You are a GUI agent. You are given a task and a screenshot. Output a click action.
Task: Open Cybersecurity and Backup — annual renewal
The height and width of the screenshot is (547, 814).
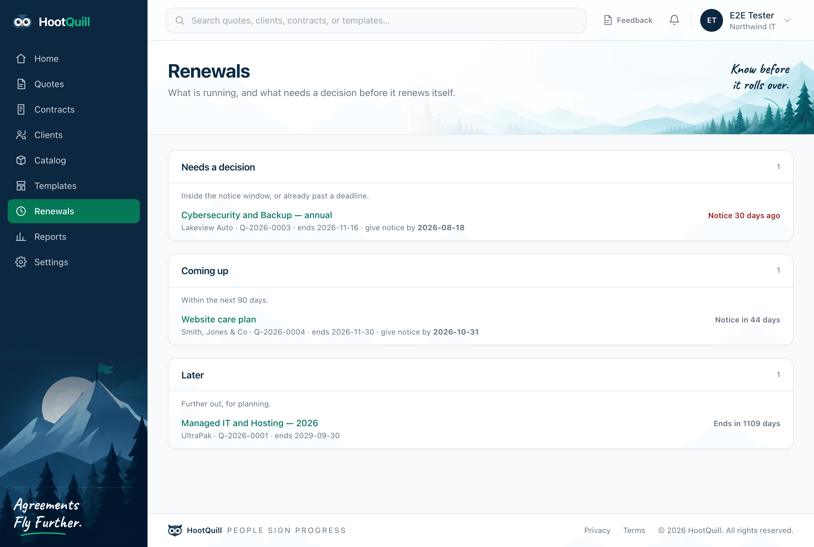[257, 215]
